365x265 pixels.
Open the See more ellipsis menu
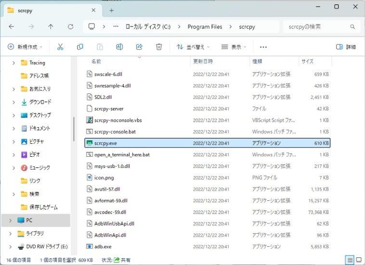pos(263,47)
